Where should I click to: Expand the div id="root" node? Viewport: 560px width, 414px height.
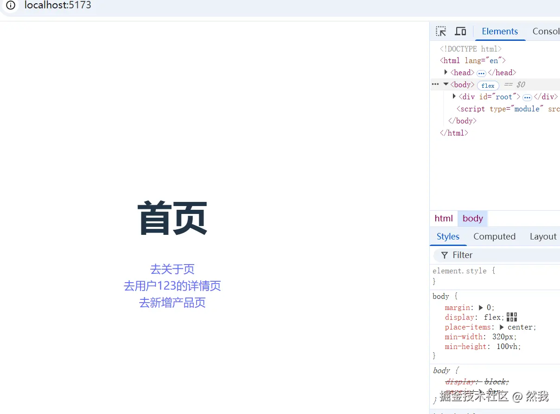tap(454, 96)
